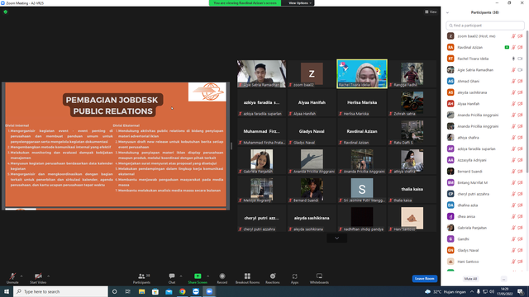Open the Chat window
The height and width of the screenshot is (297, 529).
(172, 278)
